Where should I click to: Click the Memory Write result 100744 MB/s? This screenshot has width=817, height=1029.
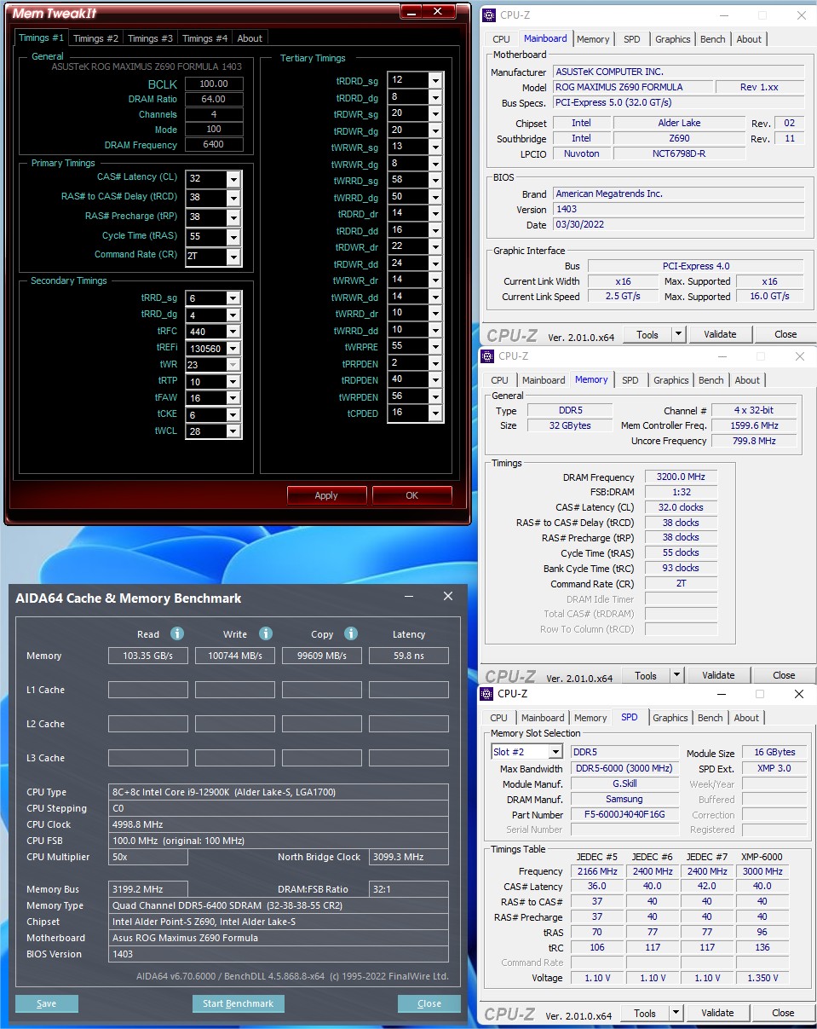(235, 656)
